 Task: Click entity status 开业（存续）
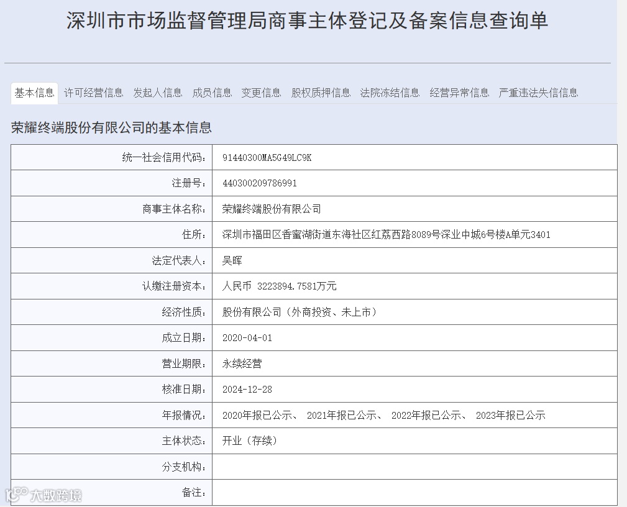[250, 441]
